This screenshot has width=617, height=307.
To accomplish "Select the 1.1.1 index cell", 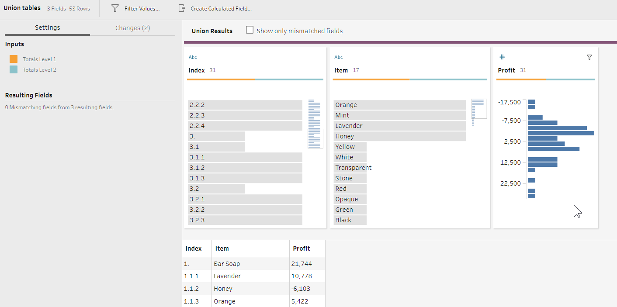I will (197, 276).
